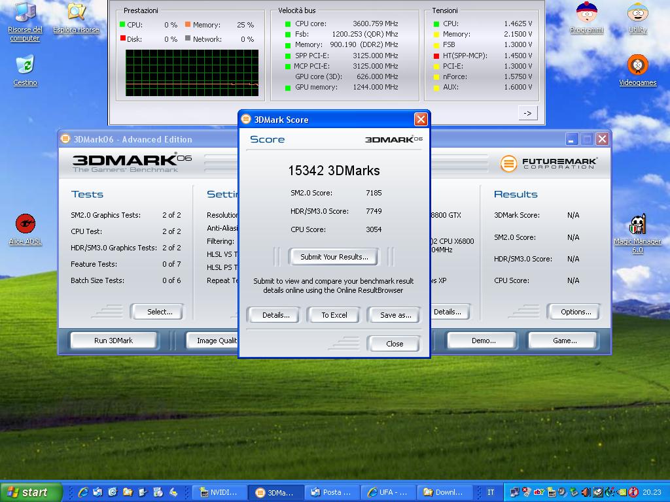Minimize the 3DMark06 Advanced Edition window
Image resolution: width=670 pixels, height=502 pixels.
click(x=572, y=139)
